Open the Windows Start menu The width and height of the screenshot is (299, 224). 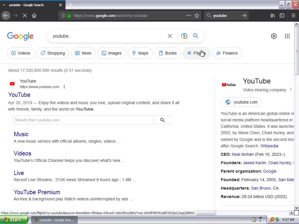(14, 220)
